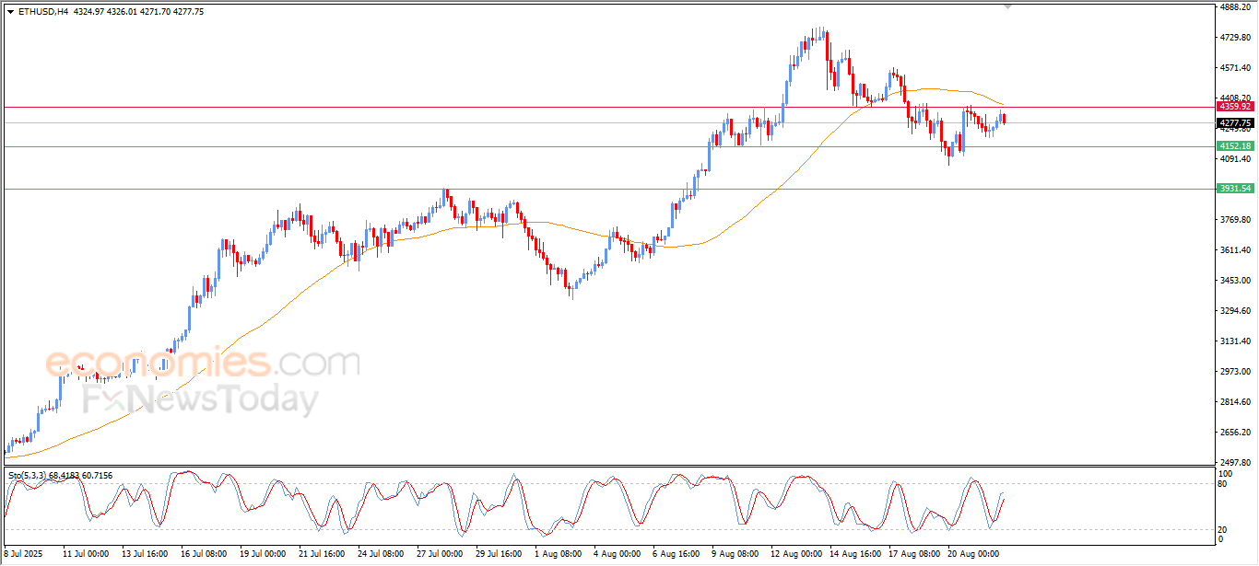Click the 4 Aug 00:00 time label
Image resolution: width=1259 pixels, height=566 pixels.
618,555
